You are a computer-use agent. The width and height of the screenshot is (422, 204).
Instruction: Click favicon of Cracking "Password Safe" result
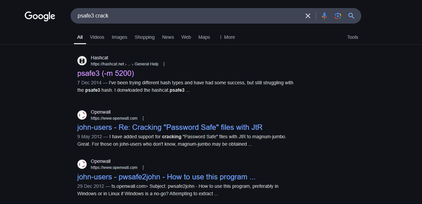pos(82,115)
